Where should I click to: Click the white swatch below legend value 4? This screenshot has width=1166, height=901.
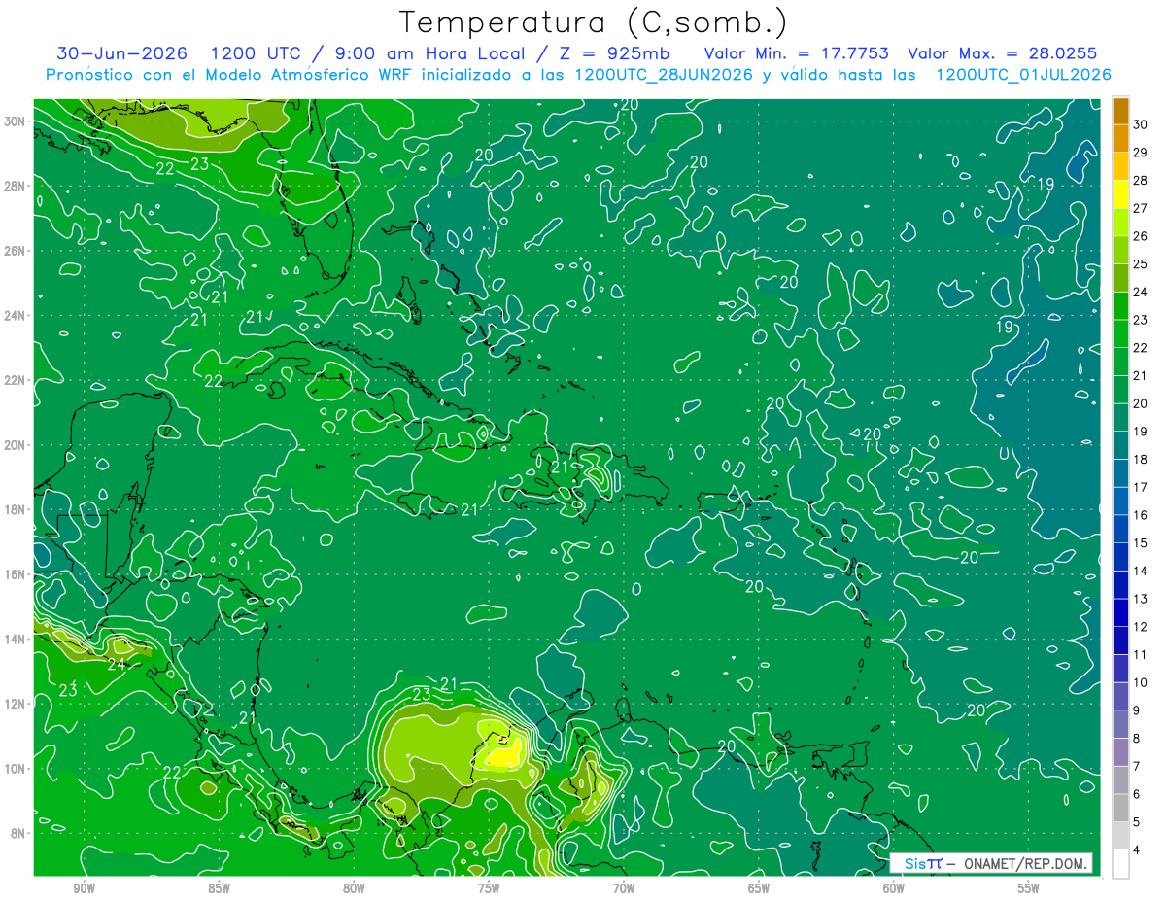pos(1120,864)
